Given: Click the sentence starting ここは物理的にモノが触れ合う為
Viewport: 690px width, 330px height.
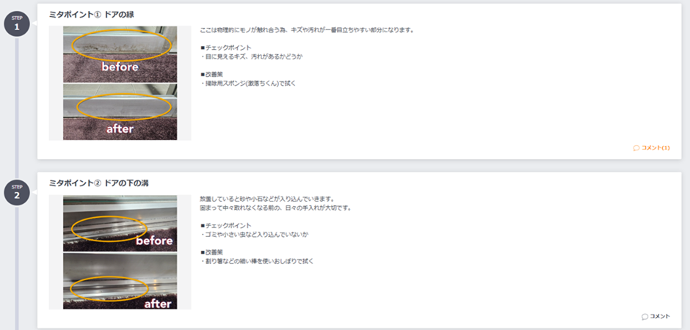Looking at the screenshot, I should coord(307,30).
